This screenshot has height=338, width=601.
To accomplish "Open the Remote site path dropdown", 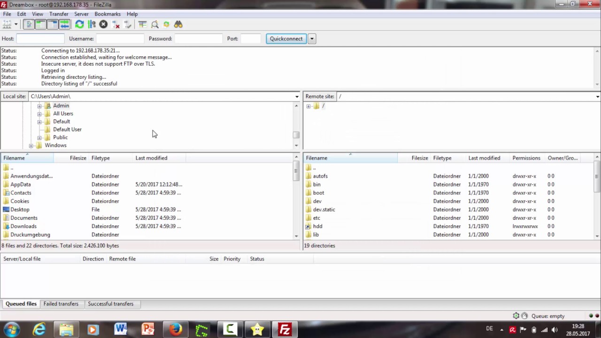I will tap(597, 96).
